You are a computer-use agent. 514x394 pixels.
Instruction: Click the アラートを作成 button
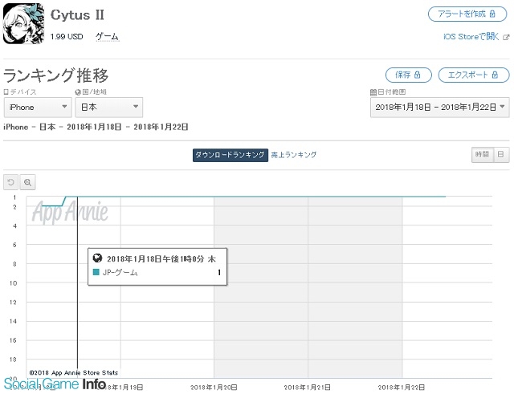click(467, 14)
